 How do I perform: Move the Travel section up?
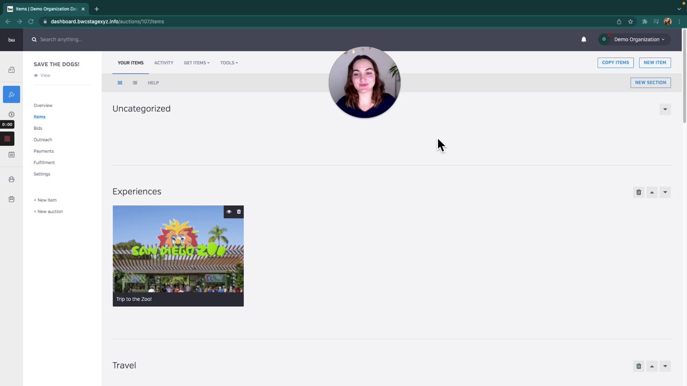click(x=652, y=366)
